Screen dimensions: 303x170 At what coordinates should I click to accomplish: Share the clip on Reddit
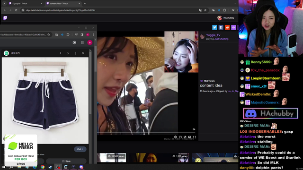pos(227,27)
